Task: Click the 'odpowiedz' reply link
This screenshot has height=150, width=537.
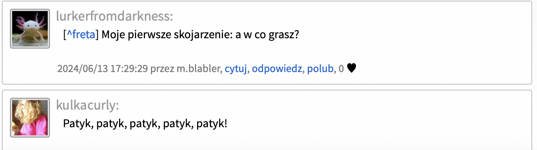Action: click(x=277, y=69)
